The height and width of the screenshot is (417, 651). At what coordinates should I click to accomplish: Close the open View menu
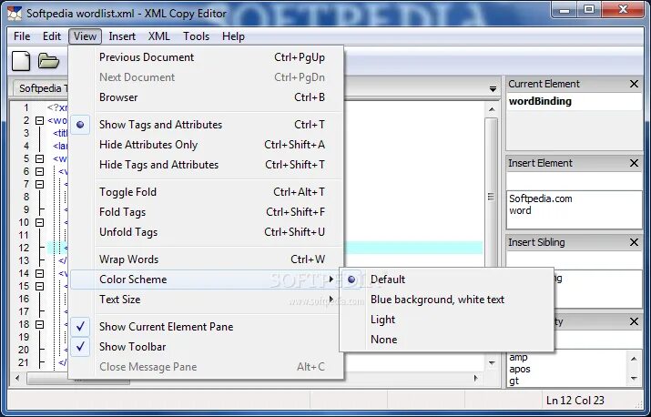coord(85,36)
